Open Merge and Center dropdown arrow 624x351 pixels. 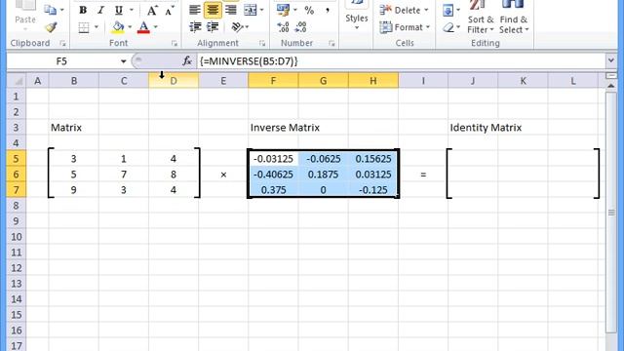[x=261, y=10]
